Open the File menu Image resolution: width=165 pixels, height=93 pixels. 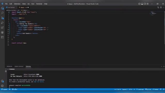(x=6, y=4)
